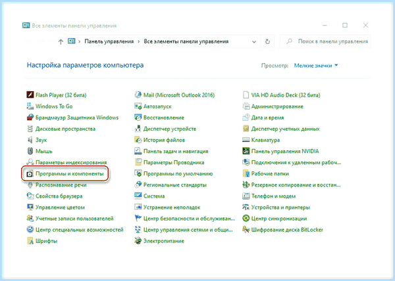The image size is (395, 281).
Task: Open Резервное копирование и восстановление link
Action: tap(296, 185)
